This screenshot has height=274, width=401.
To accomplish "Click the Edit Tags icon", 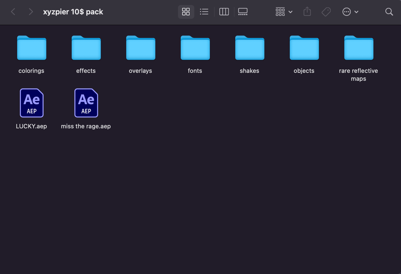I will 326,12.
